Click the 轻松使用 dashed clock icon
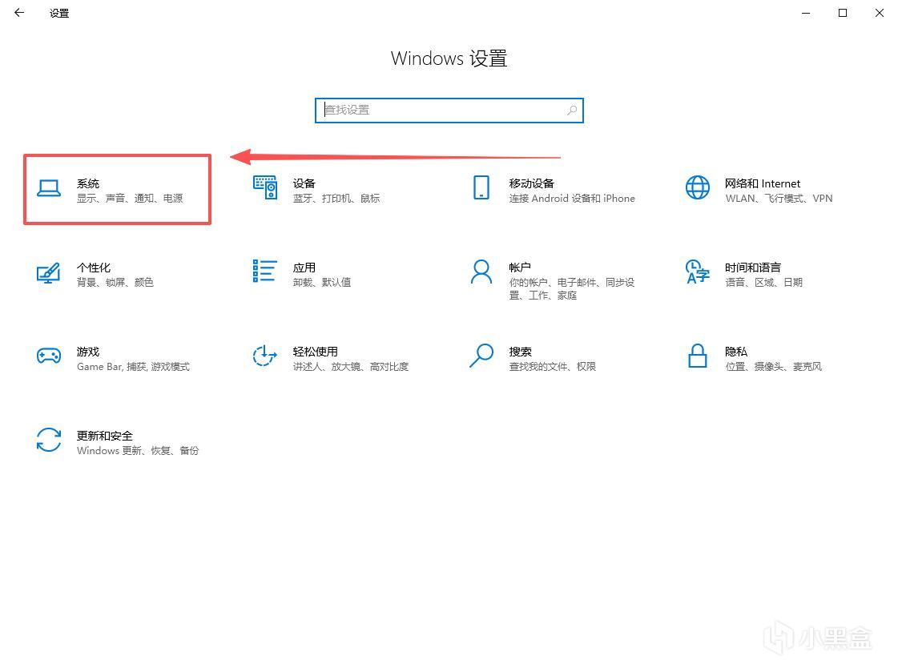Viewport: 898px width, 672px height. (264, 356)
